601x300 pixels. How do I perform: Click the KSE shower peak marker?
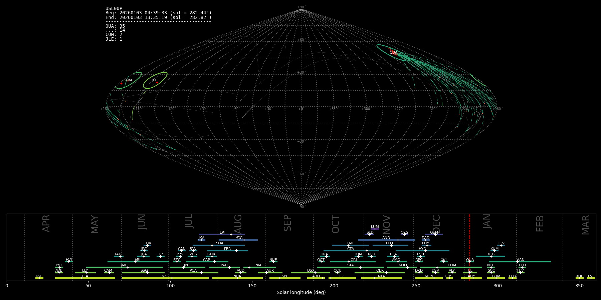pos(39,278)
